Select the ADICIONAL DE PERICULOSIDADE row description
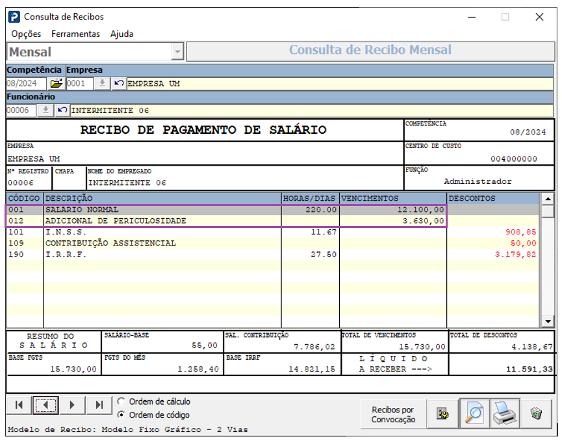The height and width of the screenshot is (443, 562). coord(116,221)
